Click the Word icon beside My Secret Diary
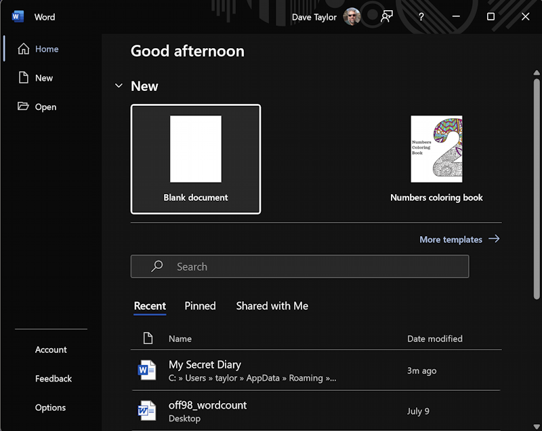542x431 pixels. click(x=147, y=370)
